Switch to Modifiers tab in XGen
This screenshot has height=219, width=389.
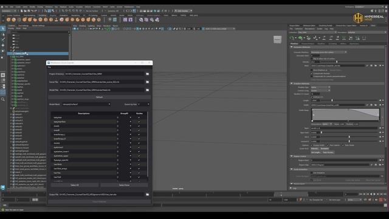(x=322, y=44)
